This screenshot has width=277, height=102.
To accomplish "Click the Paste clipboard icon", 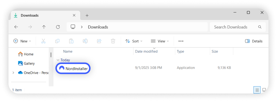I will [x=71, y=41].
